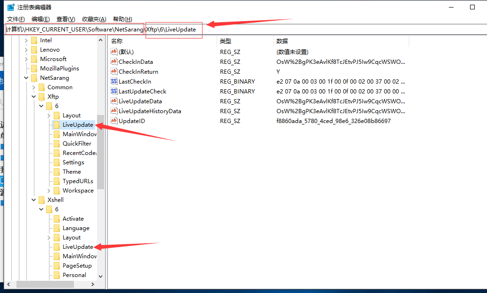This screenshot has height=293, width=487.
Task: Click the UpdateID data value f8860ada_5780_4ced_98e6_326e08b86697
Action: tap(333, 121)
